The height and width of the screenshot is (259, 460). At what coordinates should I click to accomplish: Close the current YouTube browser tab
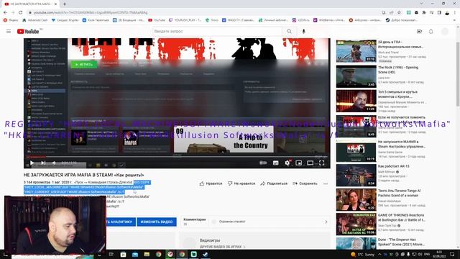point(55,4)
